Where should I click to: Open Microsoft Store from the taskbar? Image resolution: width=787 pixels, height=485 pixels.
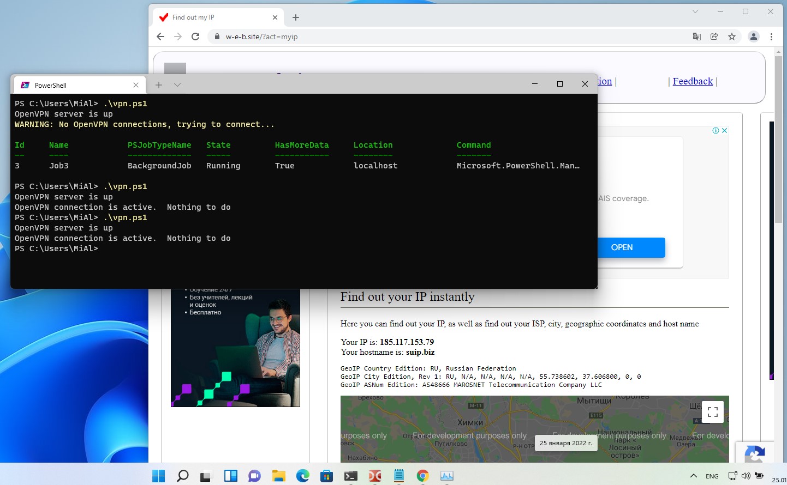coord(326,476)
